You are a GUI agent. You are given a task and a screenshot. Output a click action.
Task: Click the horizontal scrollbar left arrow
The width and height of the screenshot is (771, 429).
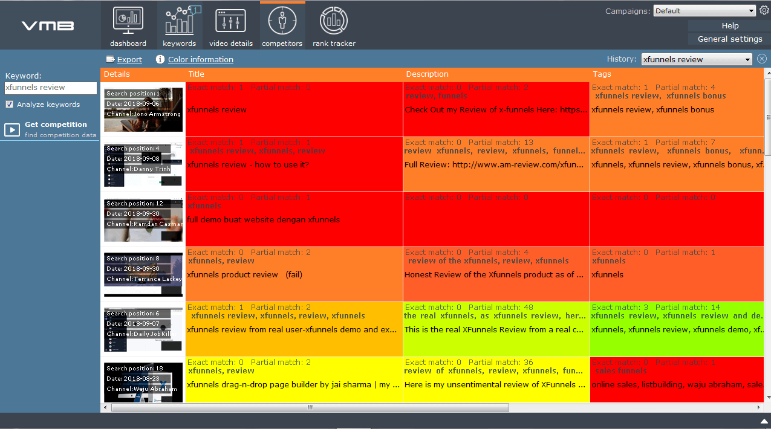coord(106,407)
